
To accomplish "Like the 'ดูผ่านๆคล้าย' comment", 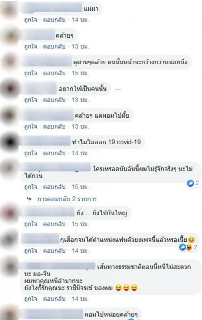I will point(31,73).
